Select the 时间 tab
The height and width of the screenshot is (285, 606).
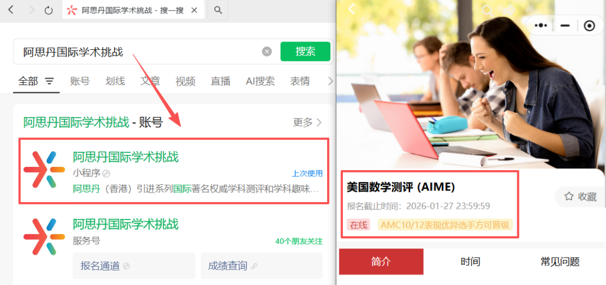[x=470, y=262]
